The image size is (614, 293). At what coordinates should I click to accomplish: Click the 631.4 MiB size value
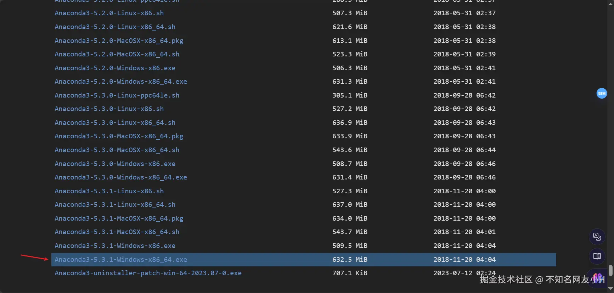click(350, 177)
